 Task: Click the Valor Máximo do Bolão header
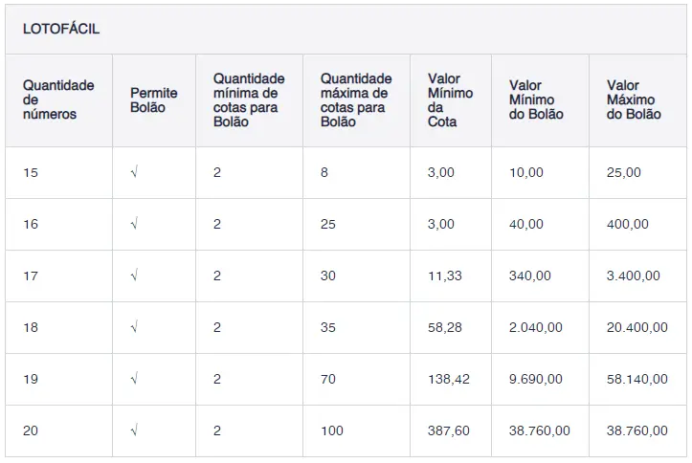pyautogui.click(x=634, y=100)
